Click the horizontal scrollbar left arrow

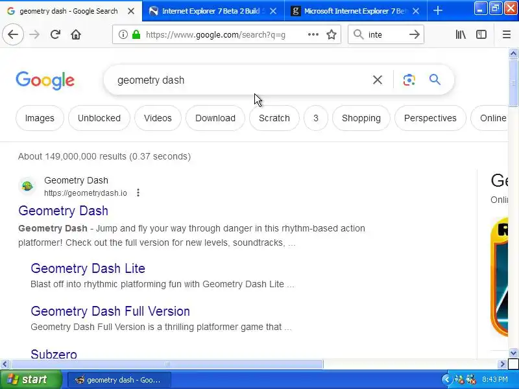[5, 364]
